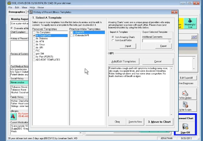Click HPI text scrollbar up arrow
The width and height of the screenshot is (203, 141).
coord(171,68)
